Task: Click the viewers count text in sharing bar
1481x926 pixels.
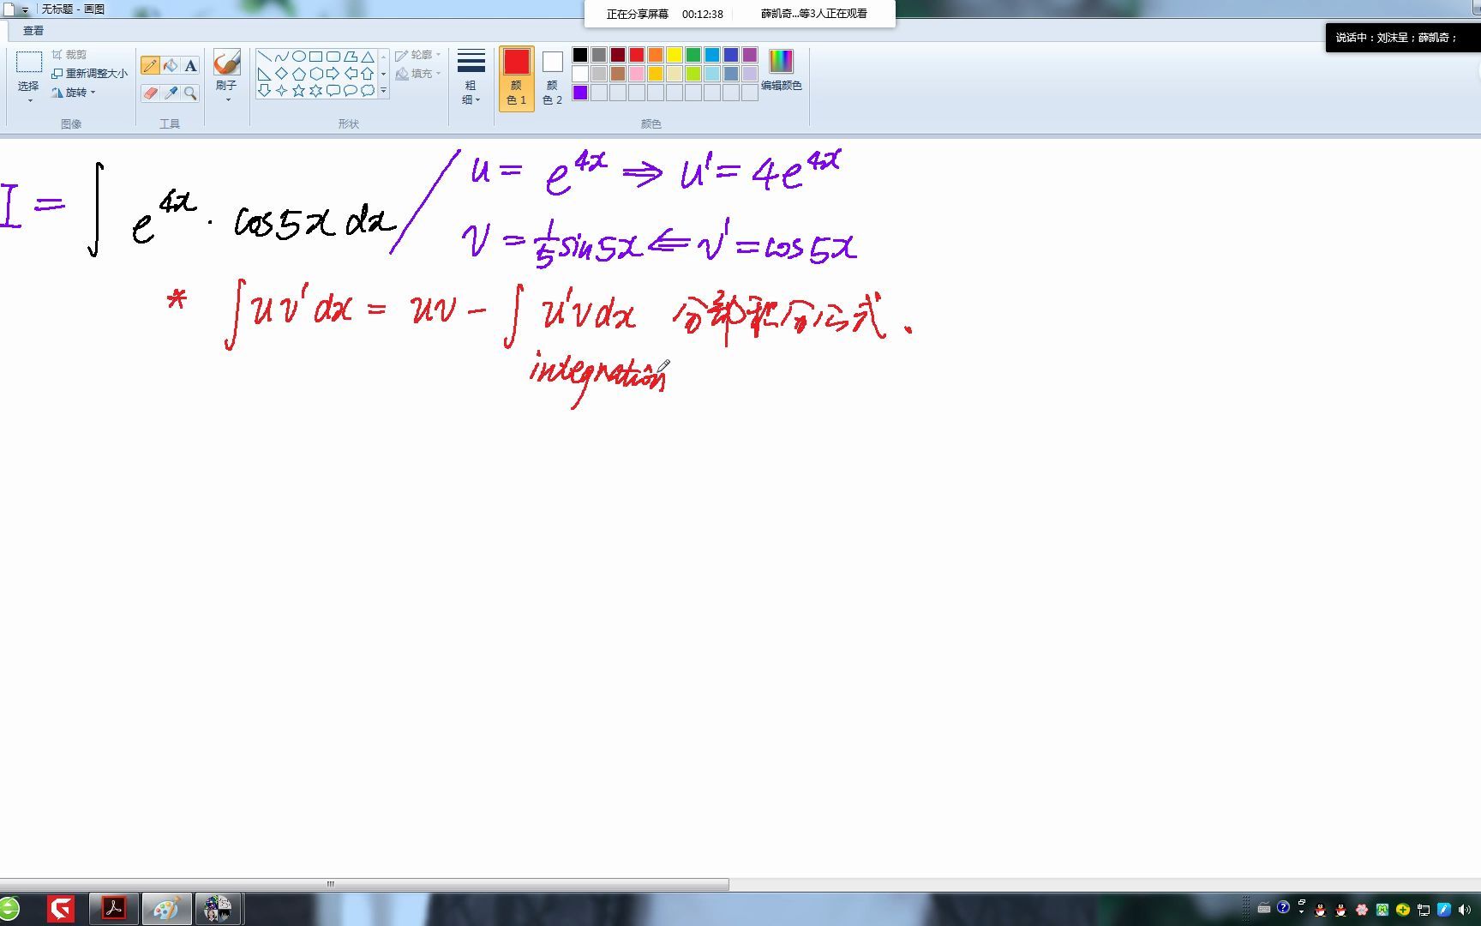Action: [x=813, y=14]
